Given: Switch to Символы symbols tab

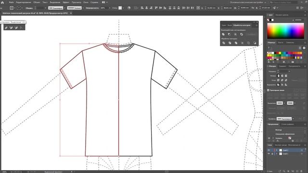Looking at the screenshot, I should tap(290, 43).
